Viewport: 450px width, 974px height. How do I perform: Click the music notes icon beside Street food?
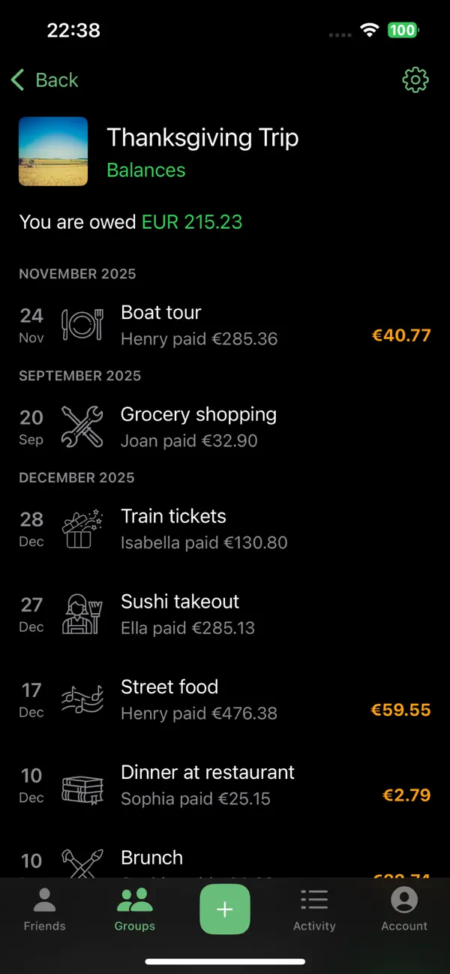[x=82, y=699]
